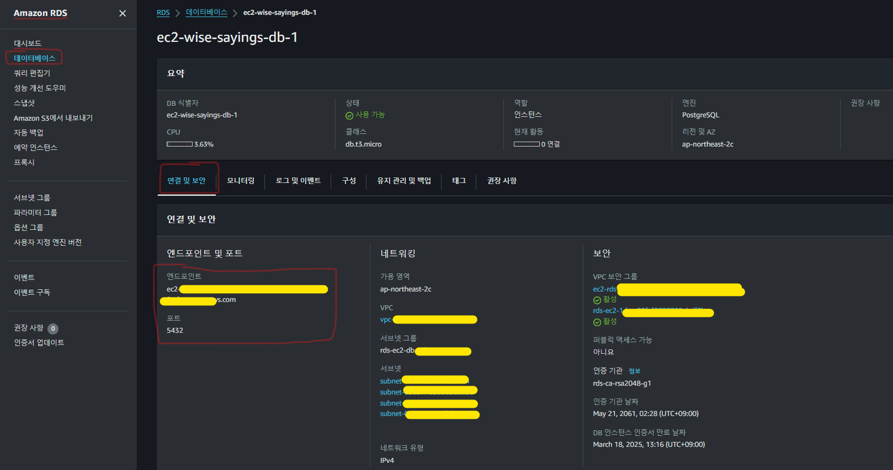Image resolution: width=893 pixels, height=470 pixels.
Task: Switch to the 모니터링 tab
Action: [241, 180]
